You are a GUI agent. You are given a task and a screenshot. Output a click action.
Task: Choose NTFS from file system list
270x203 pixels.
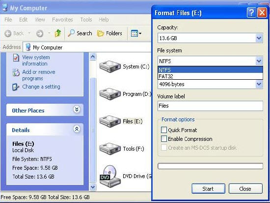[210, 69]
